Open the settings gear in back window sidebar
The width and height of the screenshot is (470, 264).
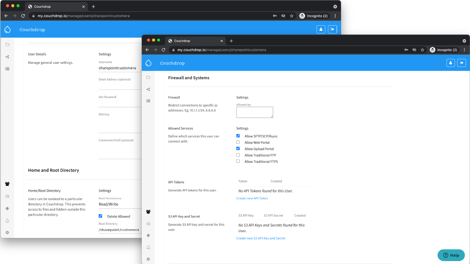(7, 232)
